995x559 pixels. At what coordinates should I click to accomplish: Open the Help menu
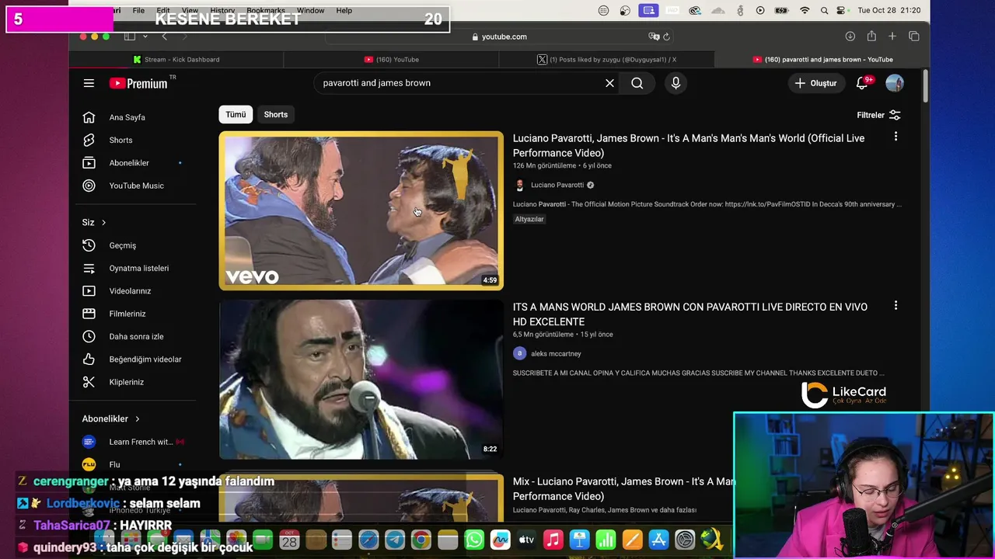tap(344, 10)
